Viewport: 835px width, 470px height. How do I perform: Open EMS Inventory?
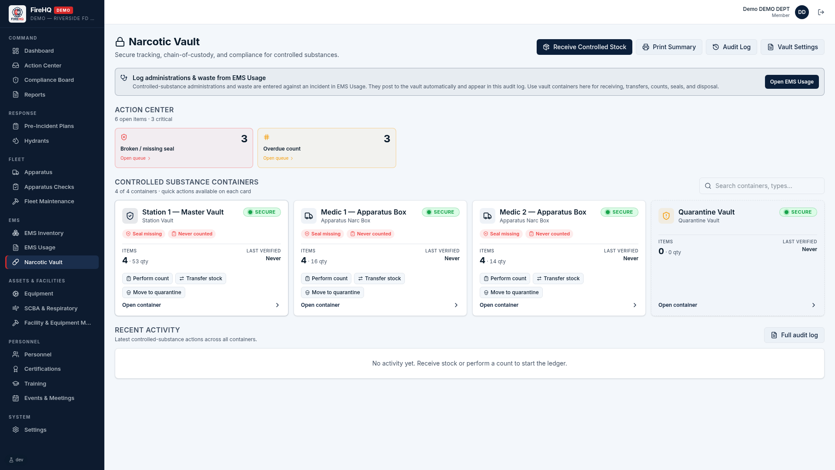52,233
